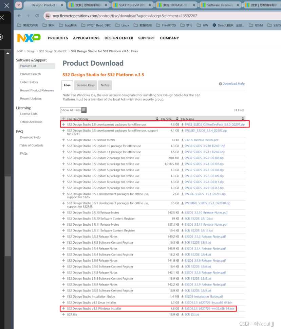
Task: Expand the offline development packages row
Action: 63,124
